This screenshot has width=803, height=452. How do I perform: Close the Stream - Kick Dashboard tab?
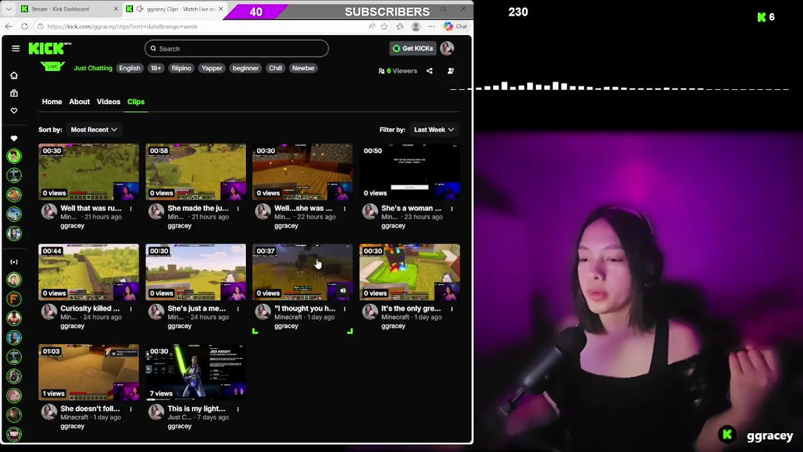115,9
